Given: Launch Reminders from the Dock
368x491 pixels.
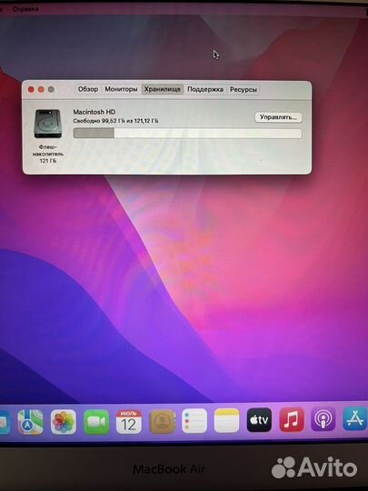Looking at the screenshot, I should (x=194, y=421).
